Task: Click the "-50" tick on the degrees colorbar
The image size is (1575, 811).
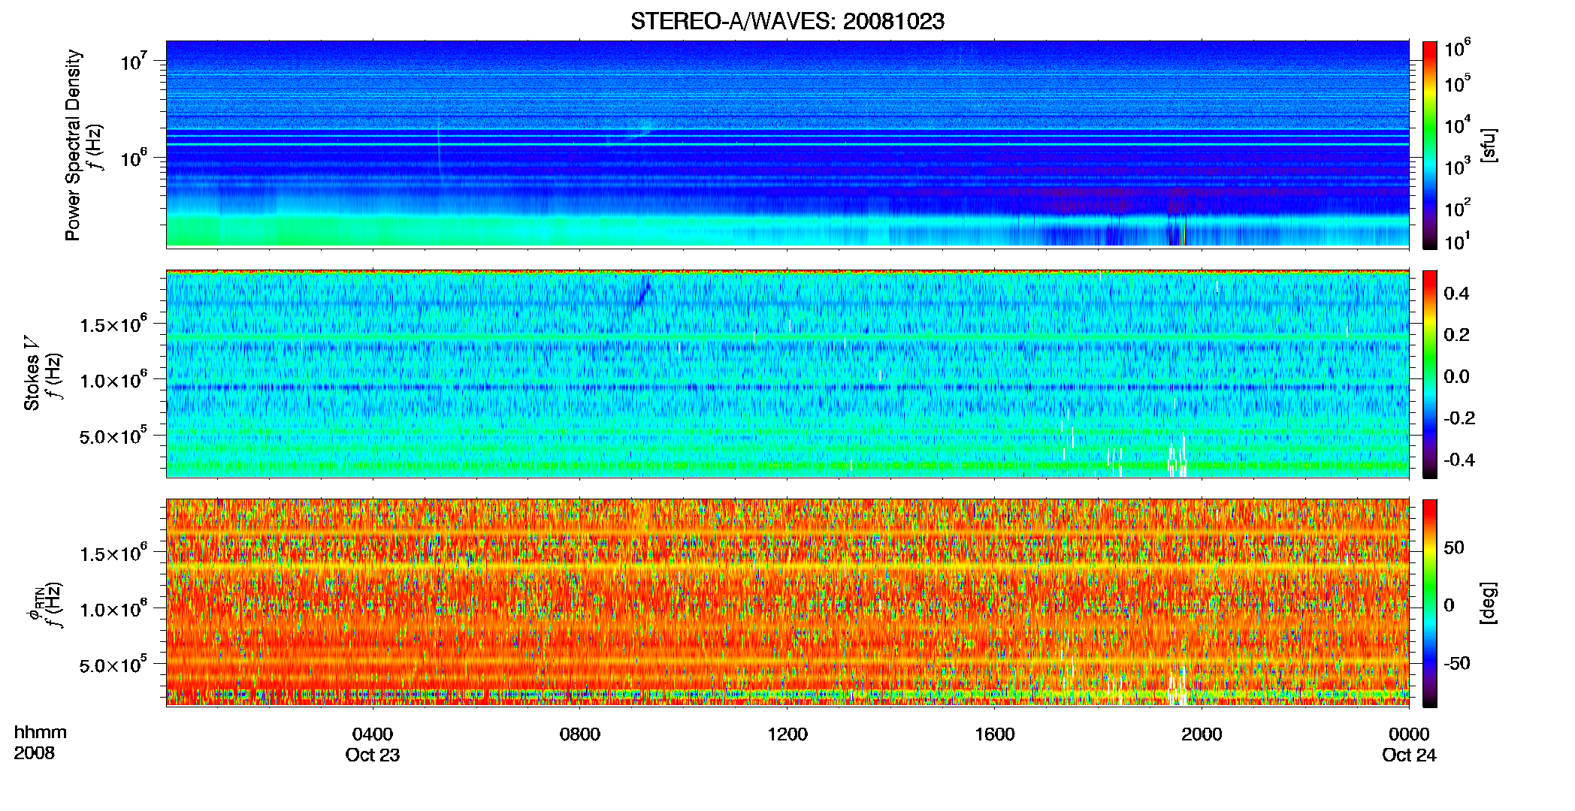Action: pyautogui.click(x=1457, y=664)
